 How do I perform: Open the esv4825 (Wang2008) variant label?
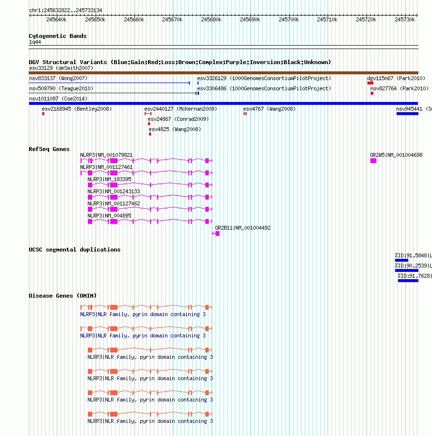click(x=175, y=129)
